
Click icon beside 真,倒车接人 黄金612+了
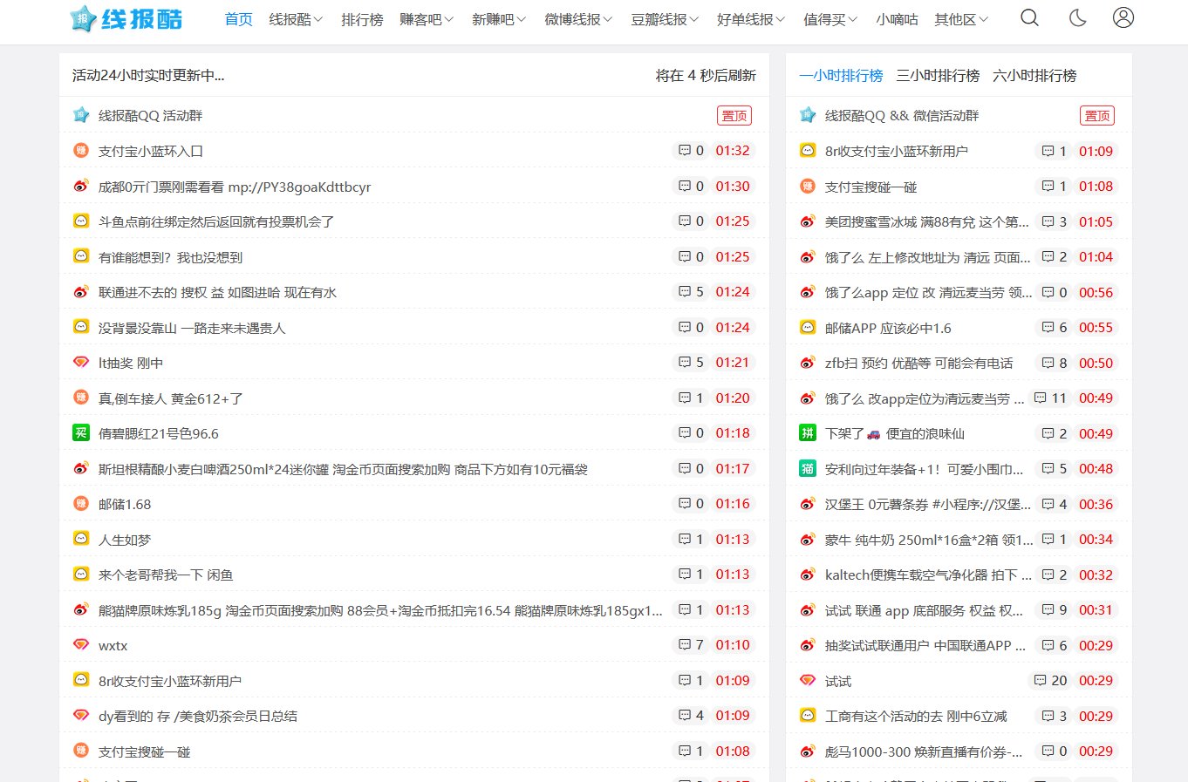point(81,398)
